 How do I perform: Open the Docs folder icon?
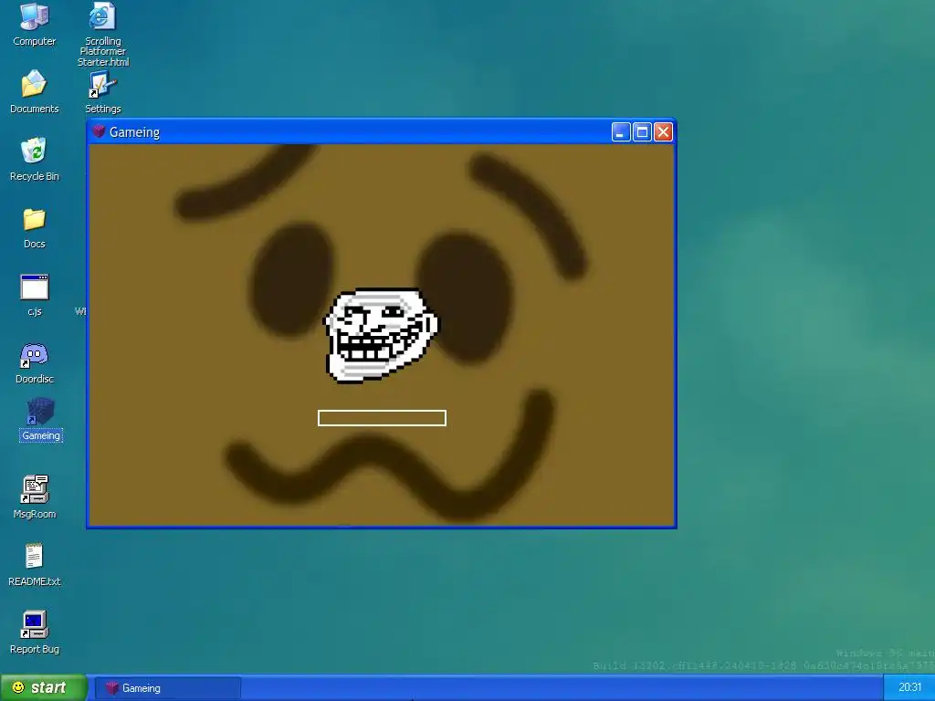coord(34,227)
